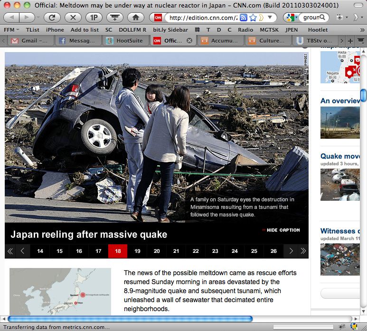Select gallery photo number 22
The image size is (367, 331).
coord(196,251)
